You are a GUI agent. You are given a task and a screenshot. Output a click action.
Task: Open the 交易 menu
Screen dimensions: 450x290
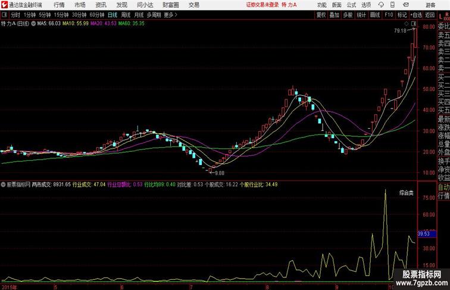pos(194,5)
